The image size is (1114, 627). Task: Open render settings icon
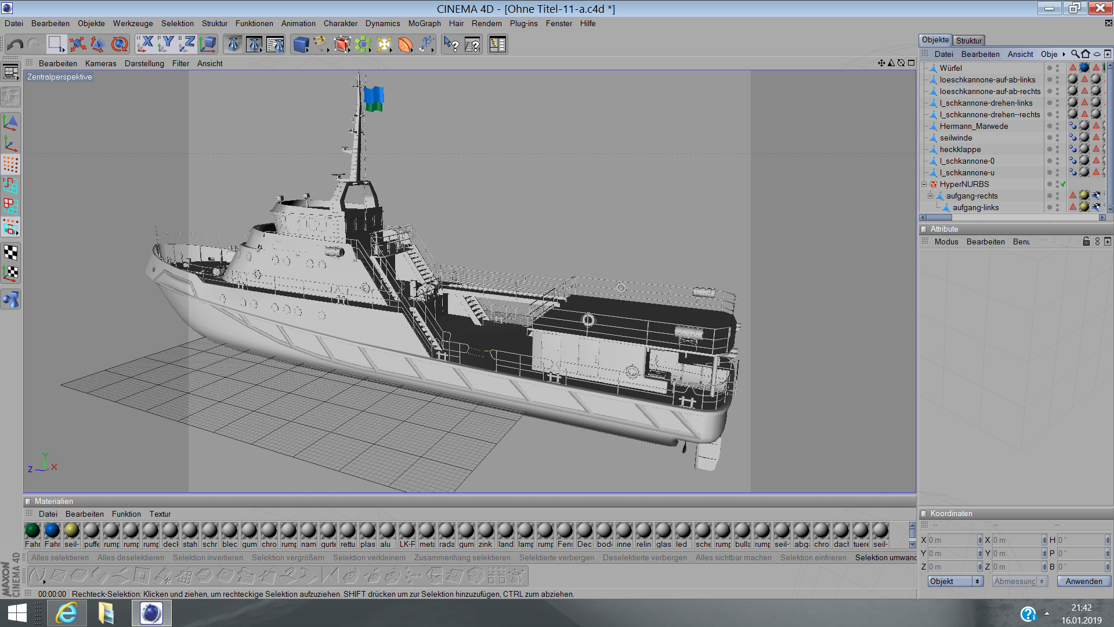(x=275, y=44)
